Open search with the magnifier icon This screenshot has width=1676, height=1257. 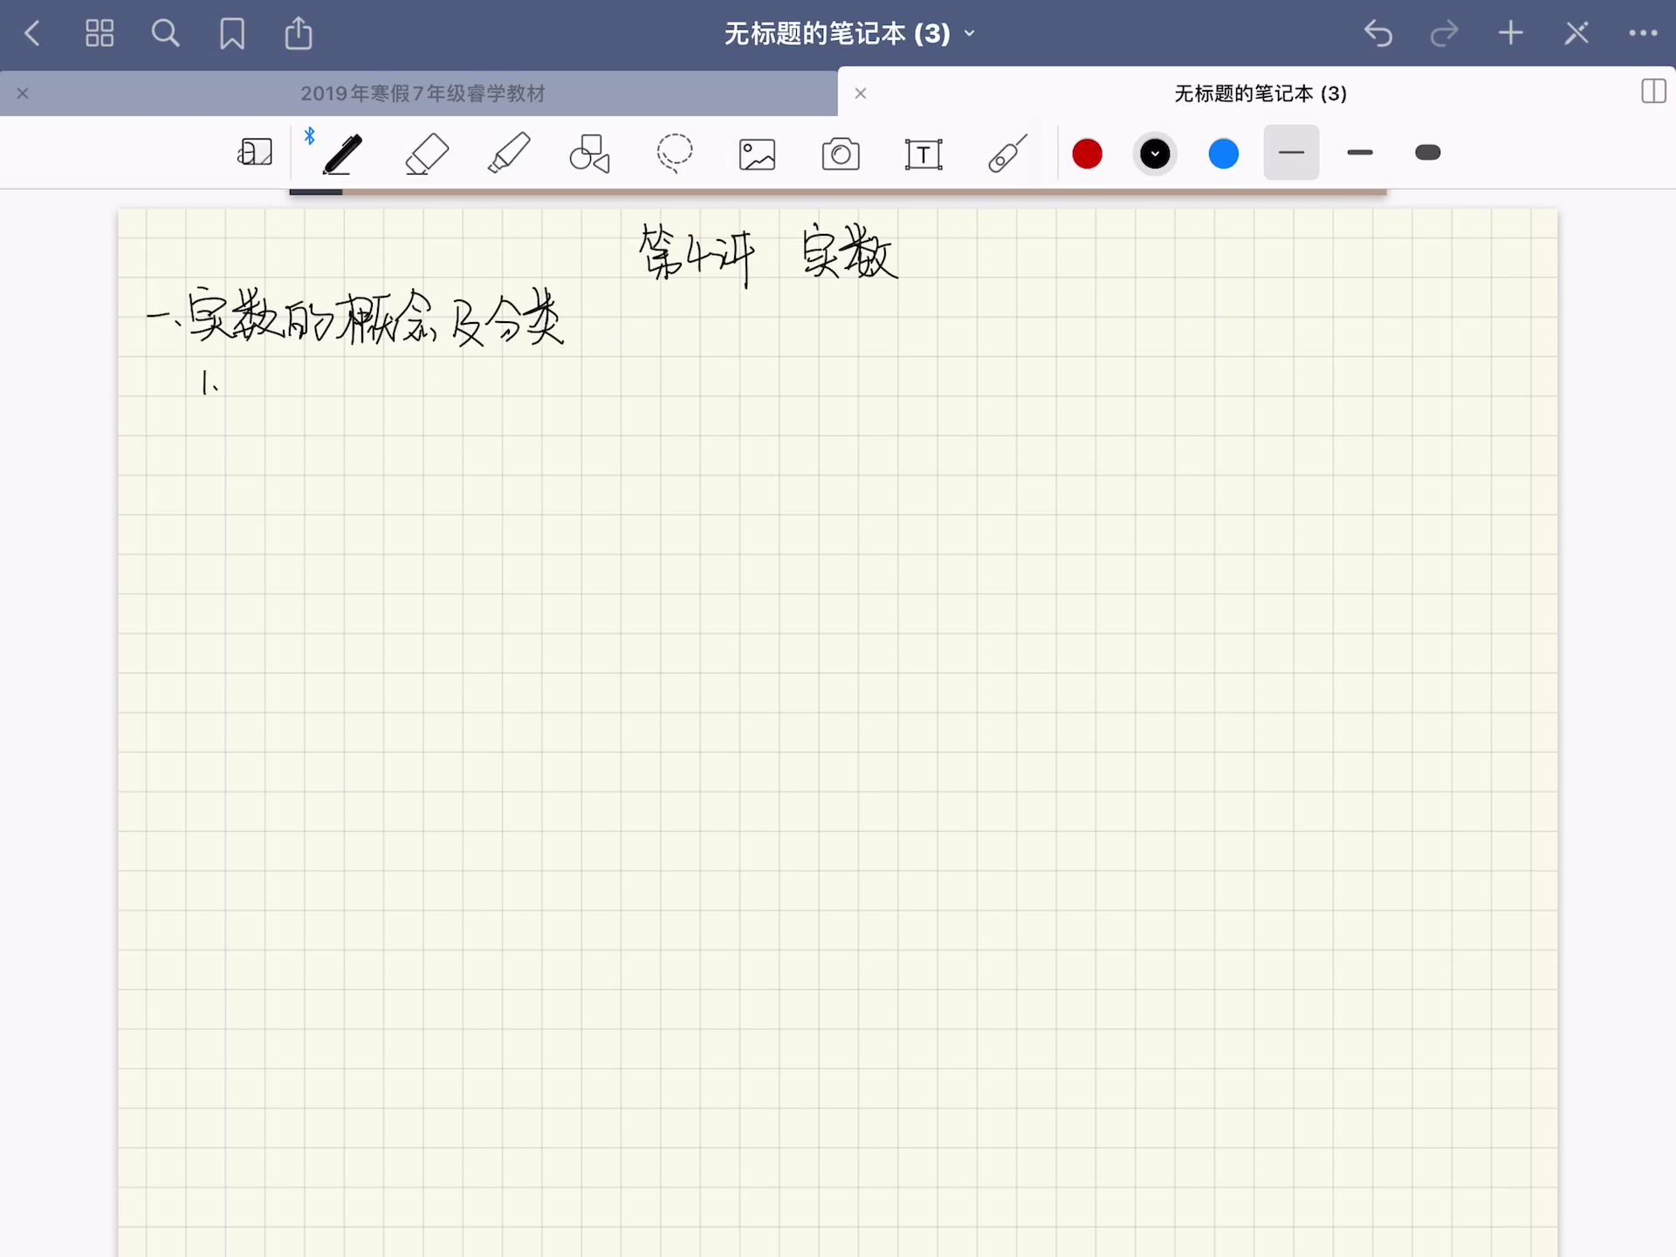pos(165,33)
